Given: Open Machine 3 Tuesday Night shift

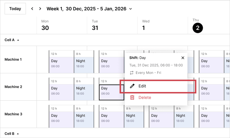Looking at the screenshot, I should 133,118.
